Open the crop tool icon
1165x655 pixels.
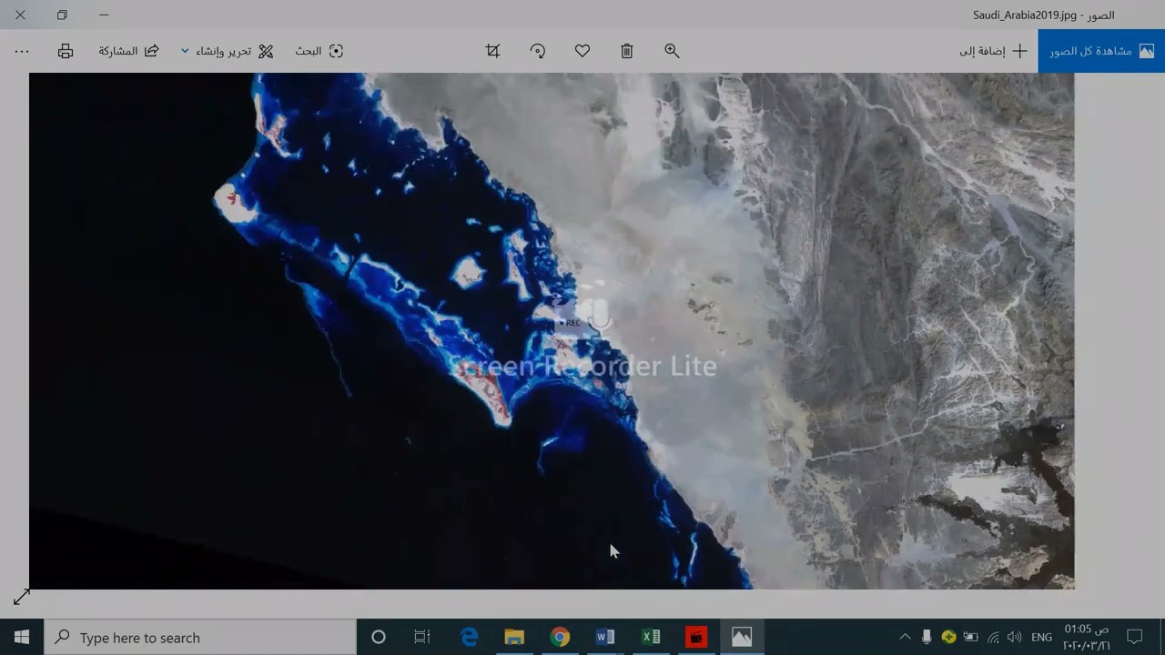click(493, 51)
